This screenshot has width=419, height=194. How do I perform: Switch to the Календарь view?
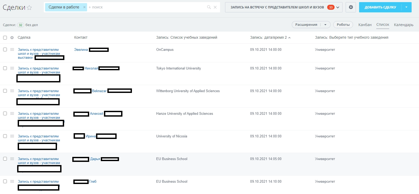coord(403,25)
